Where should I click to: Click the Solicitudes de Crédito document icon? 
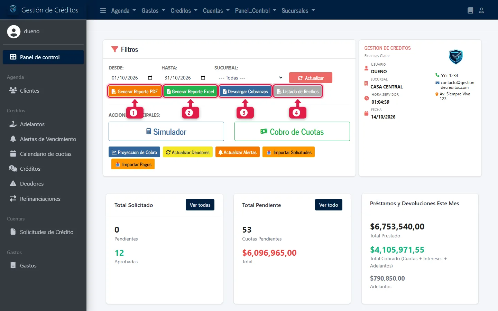coord(13,232)
